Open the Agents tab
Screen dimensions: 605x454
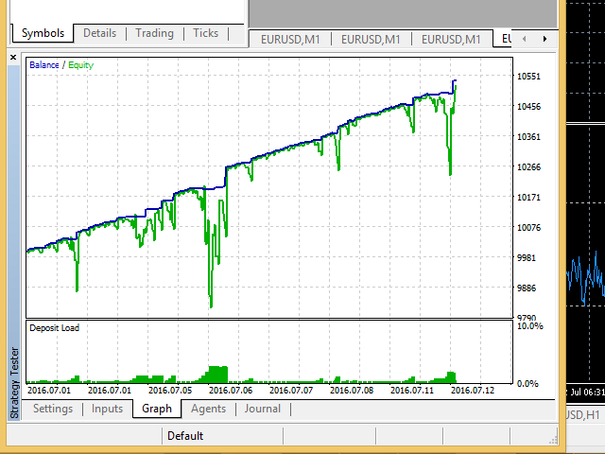click(x=208, y=409)
